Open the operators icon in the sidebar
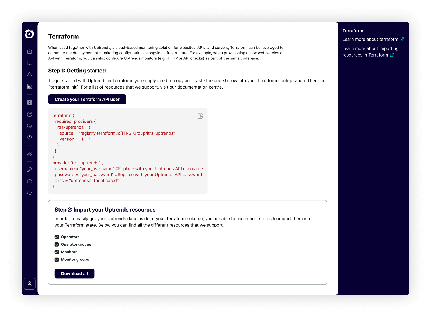This screenshot has width=431, height=317. click(x=30, y=153)
